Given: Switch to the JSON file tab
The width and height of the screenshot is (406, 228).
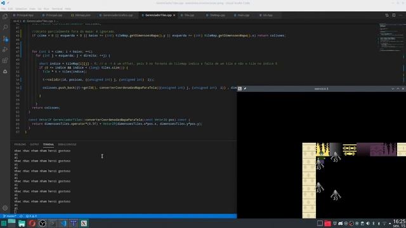Looking at the screenshot, I should (81, 15).
